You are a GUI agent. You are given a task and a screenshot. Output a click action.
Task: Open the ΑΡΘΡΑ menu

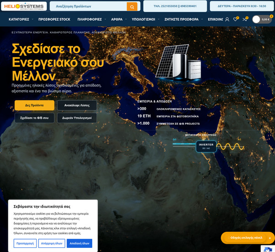point(117,19)
